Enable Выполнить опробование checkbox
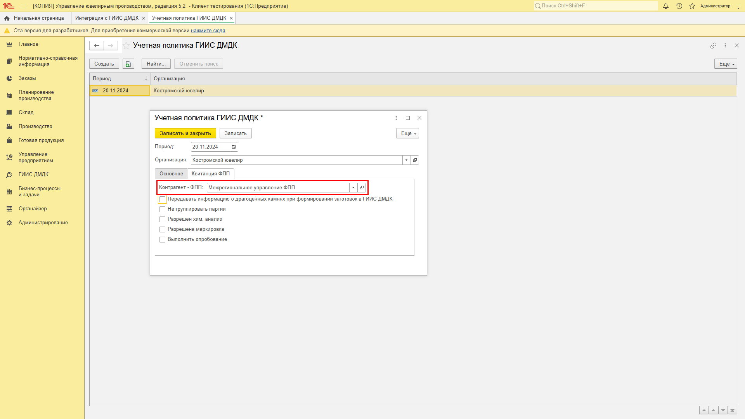745x419 pixels. pos(163,240)
